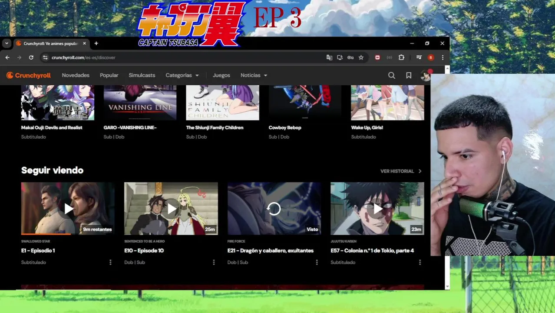Open the password key icon
The image size is (555, 313).
click(x=350, y=57)
